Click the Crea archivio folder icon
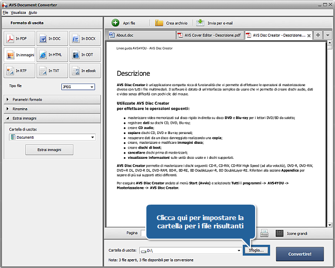The width and height of the screenshot is (335, 268). click(159, 23)
